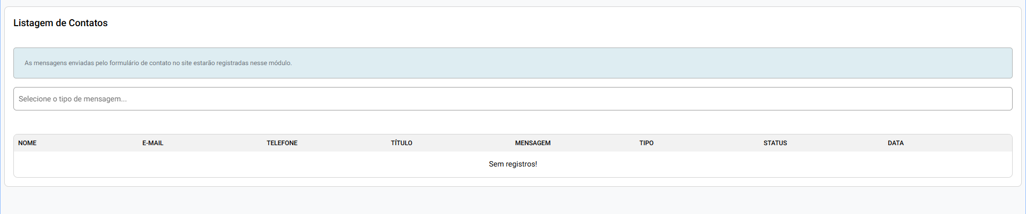Sort table by NOME column header
The width and height of the screenshot is (1026, 214).
click(27, 143)
